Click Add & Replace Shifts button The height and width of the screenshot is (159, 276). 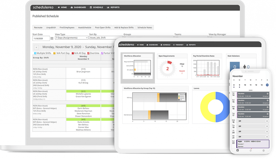coord(124,27)
